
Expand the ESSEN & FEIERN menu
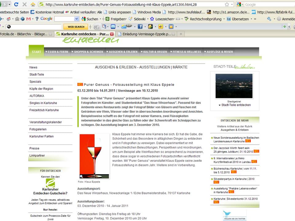tap(57, 52)
